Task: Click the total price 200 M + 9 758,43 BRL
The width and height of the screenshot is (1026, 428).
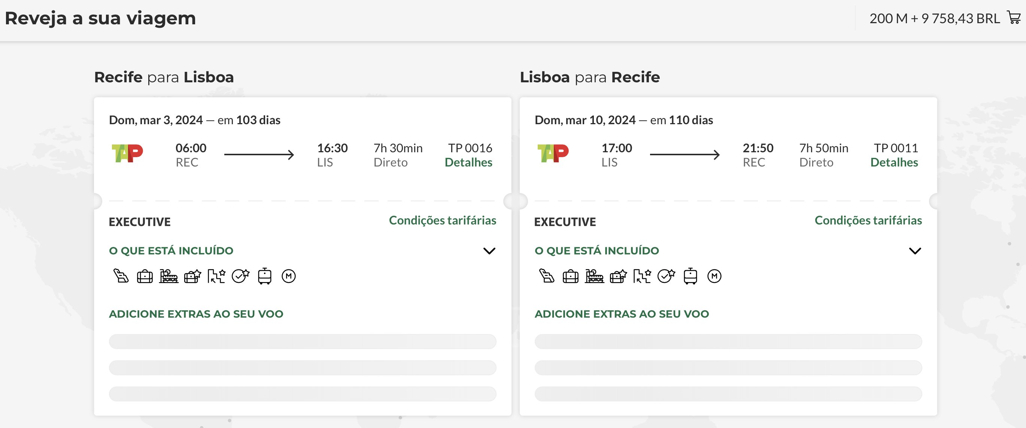Action: pyautogui.click(x=934, y=18)
